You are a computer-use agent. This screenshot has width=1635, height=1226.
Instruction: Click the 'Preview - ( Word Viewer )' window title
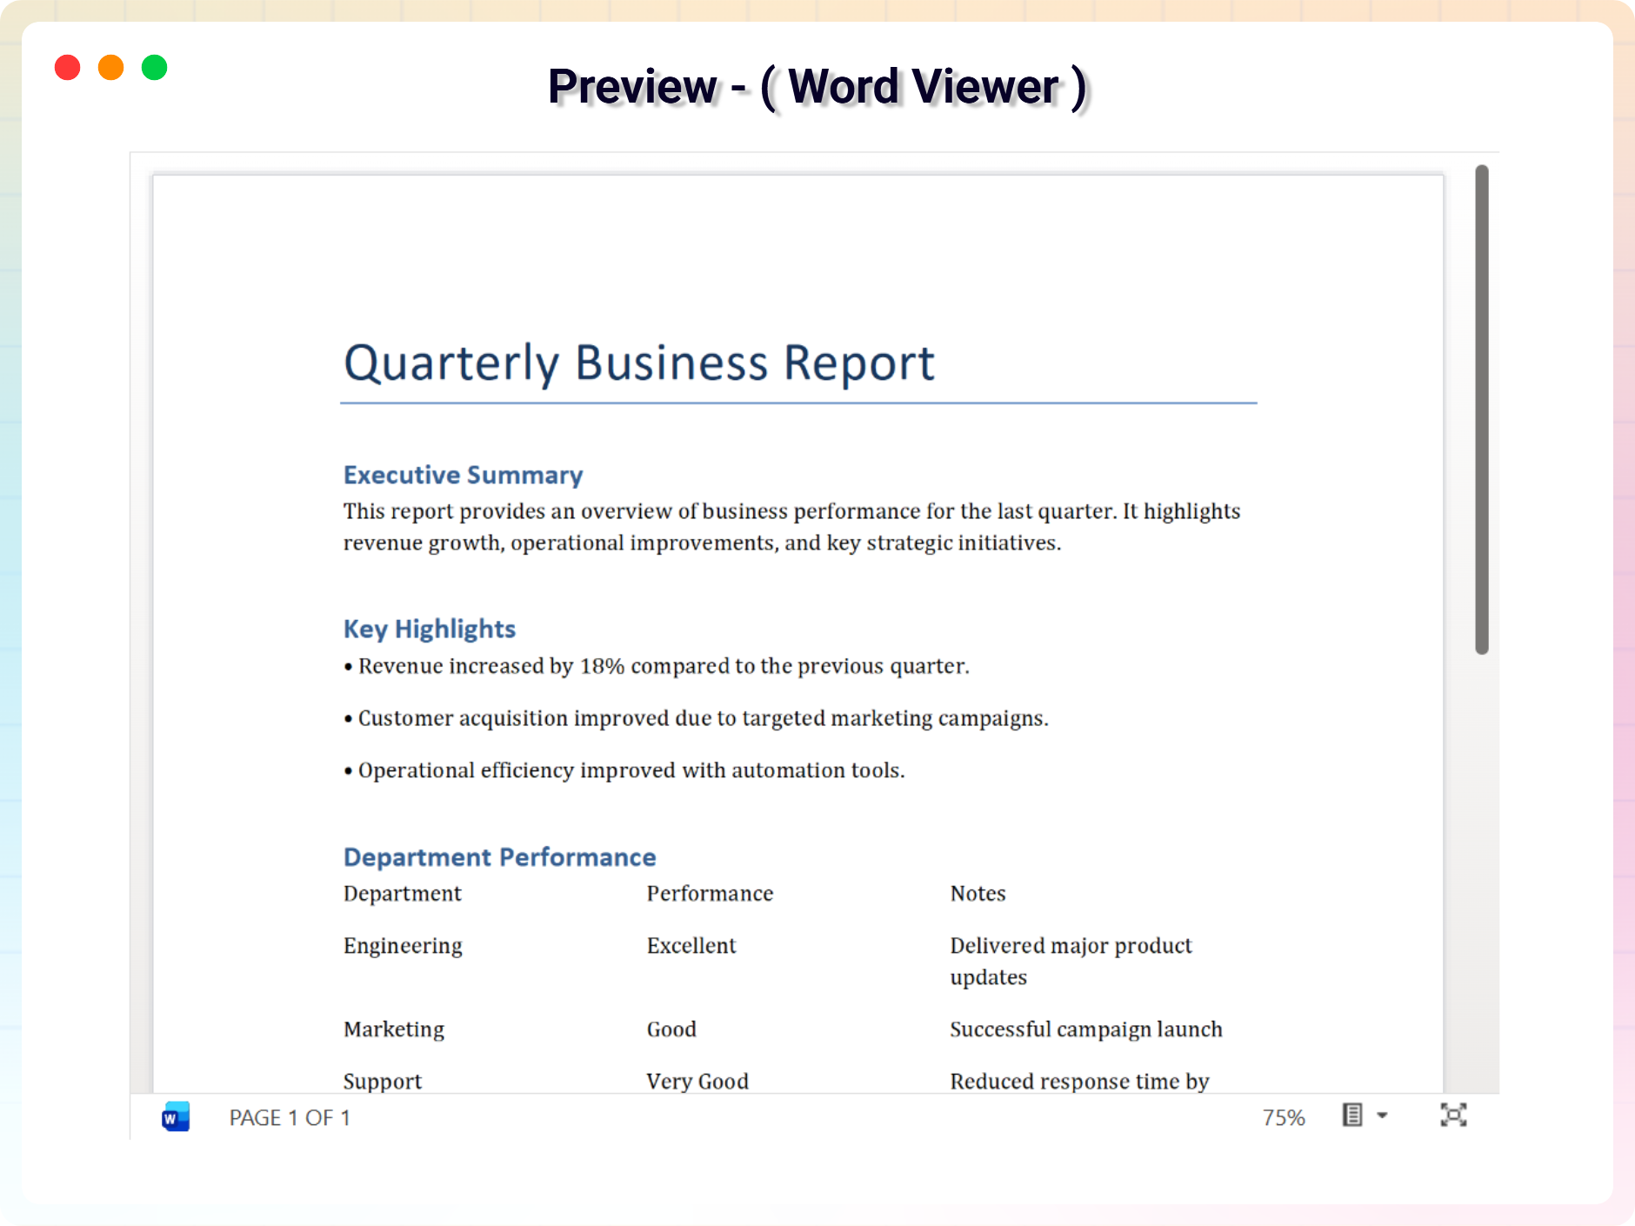pos(817,87)
